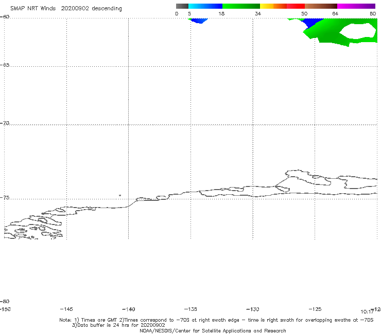The height and width of the screenshot is (334, 381).
Task: Click the magenta-purple segment of the color bar
Action: click(356, 6)
